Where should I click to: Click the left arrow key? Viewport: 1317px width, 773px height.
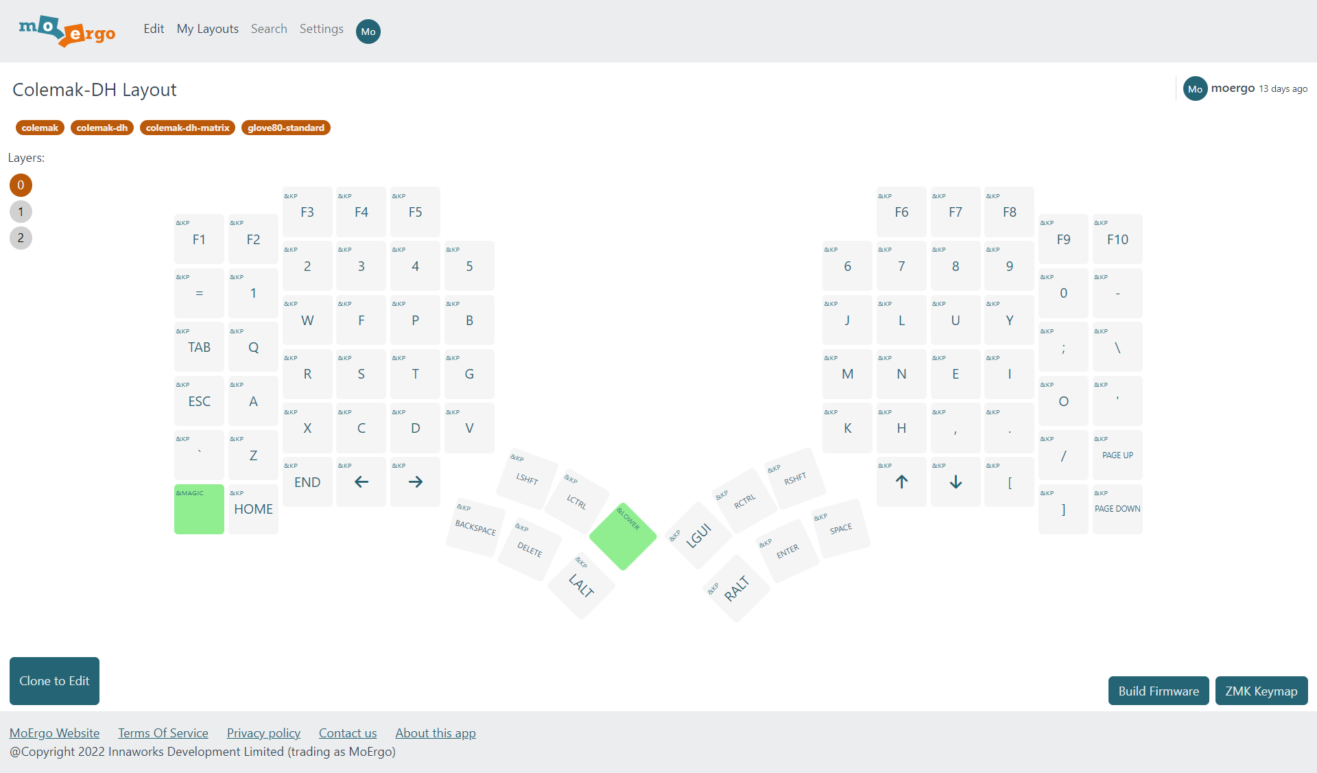(x=361, y=482)
